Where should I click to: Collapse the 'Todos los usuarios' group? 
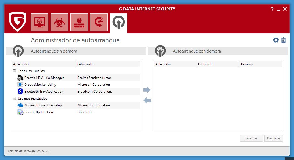click(x=15, y=71)
